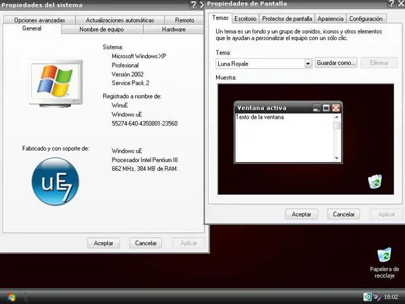Click the product ID 55274-640-4350801-23560
This screenshot has width=405, height=304.
click(144, 124)
